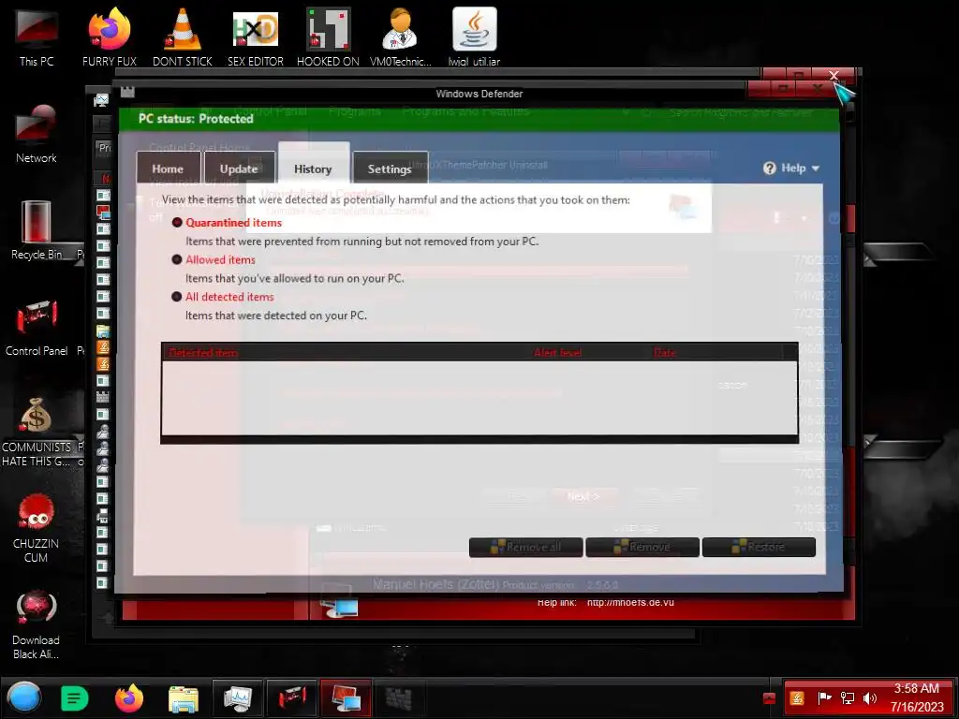Open File Explorer from the taskbar

click(184, 698)
